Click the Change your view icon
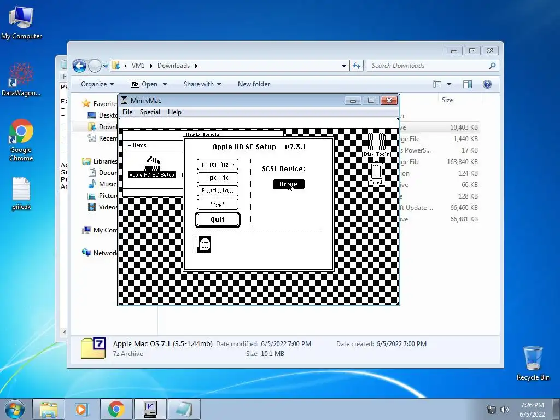This screenshot has width=560, height=420. coord(437,84)
